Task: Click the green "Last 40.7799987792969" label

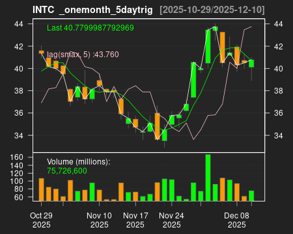Action: click(91, 28)
